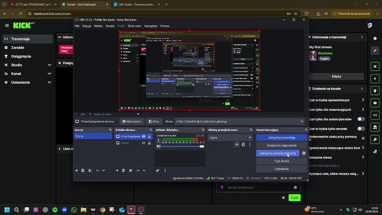Open Mikser dźwięku bottom three-dot menu
The width and height of the screenshot is (382, 215).
(x=165, y=171)
